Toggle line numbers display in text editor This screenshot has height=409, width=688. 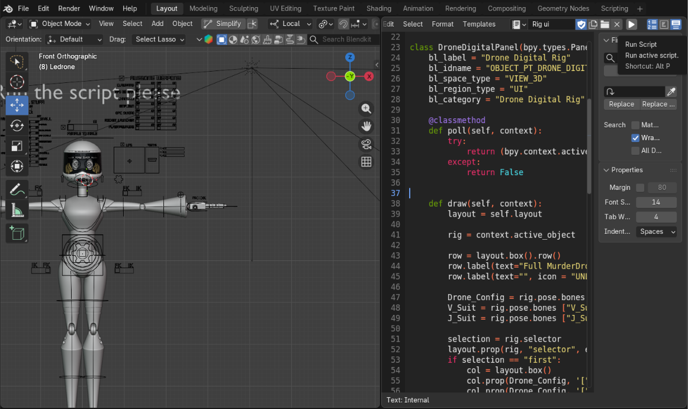[652, 24]
